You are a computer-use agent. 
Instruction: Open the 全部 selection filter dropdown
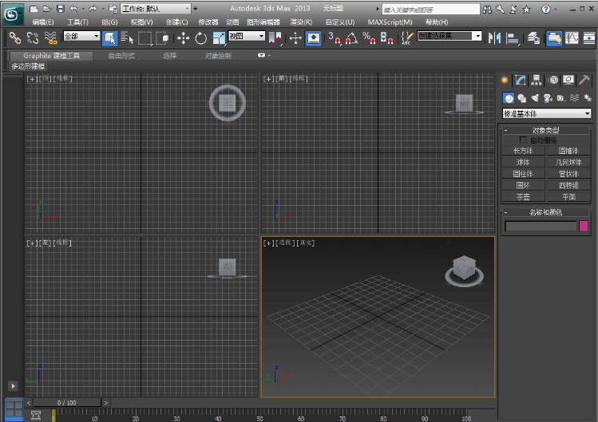tap(81, 37)
